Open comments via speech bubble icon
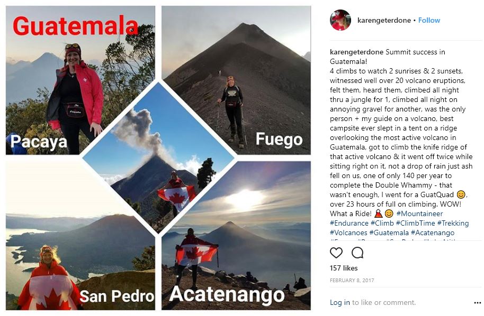The height and width of the screenshot is (316, 484). [x=357, y=253]
